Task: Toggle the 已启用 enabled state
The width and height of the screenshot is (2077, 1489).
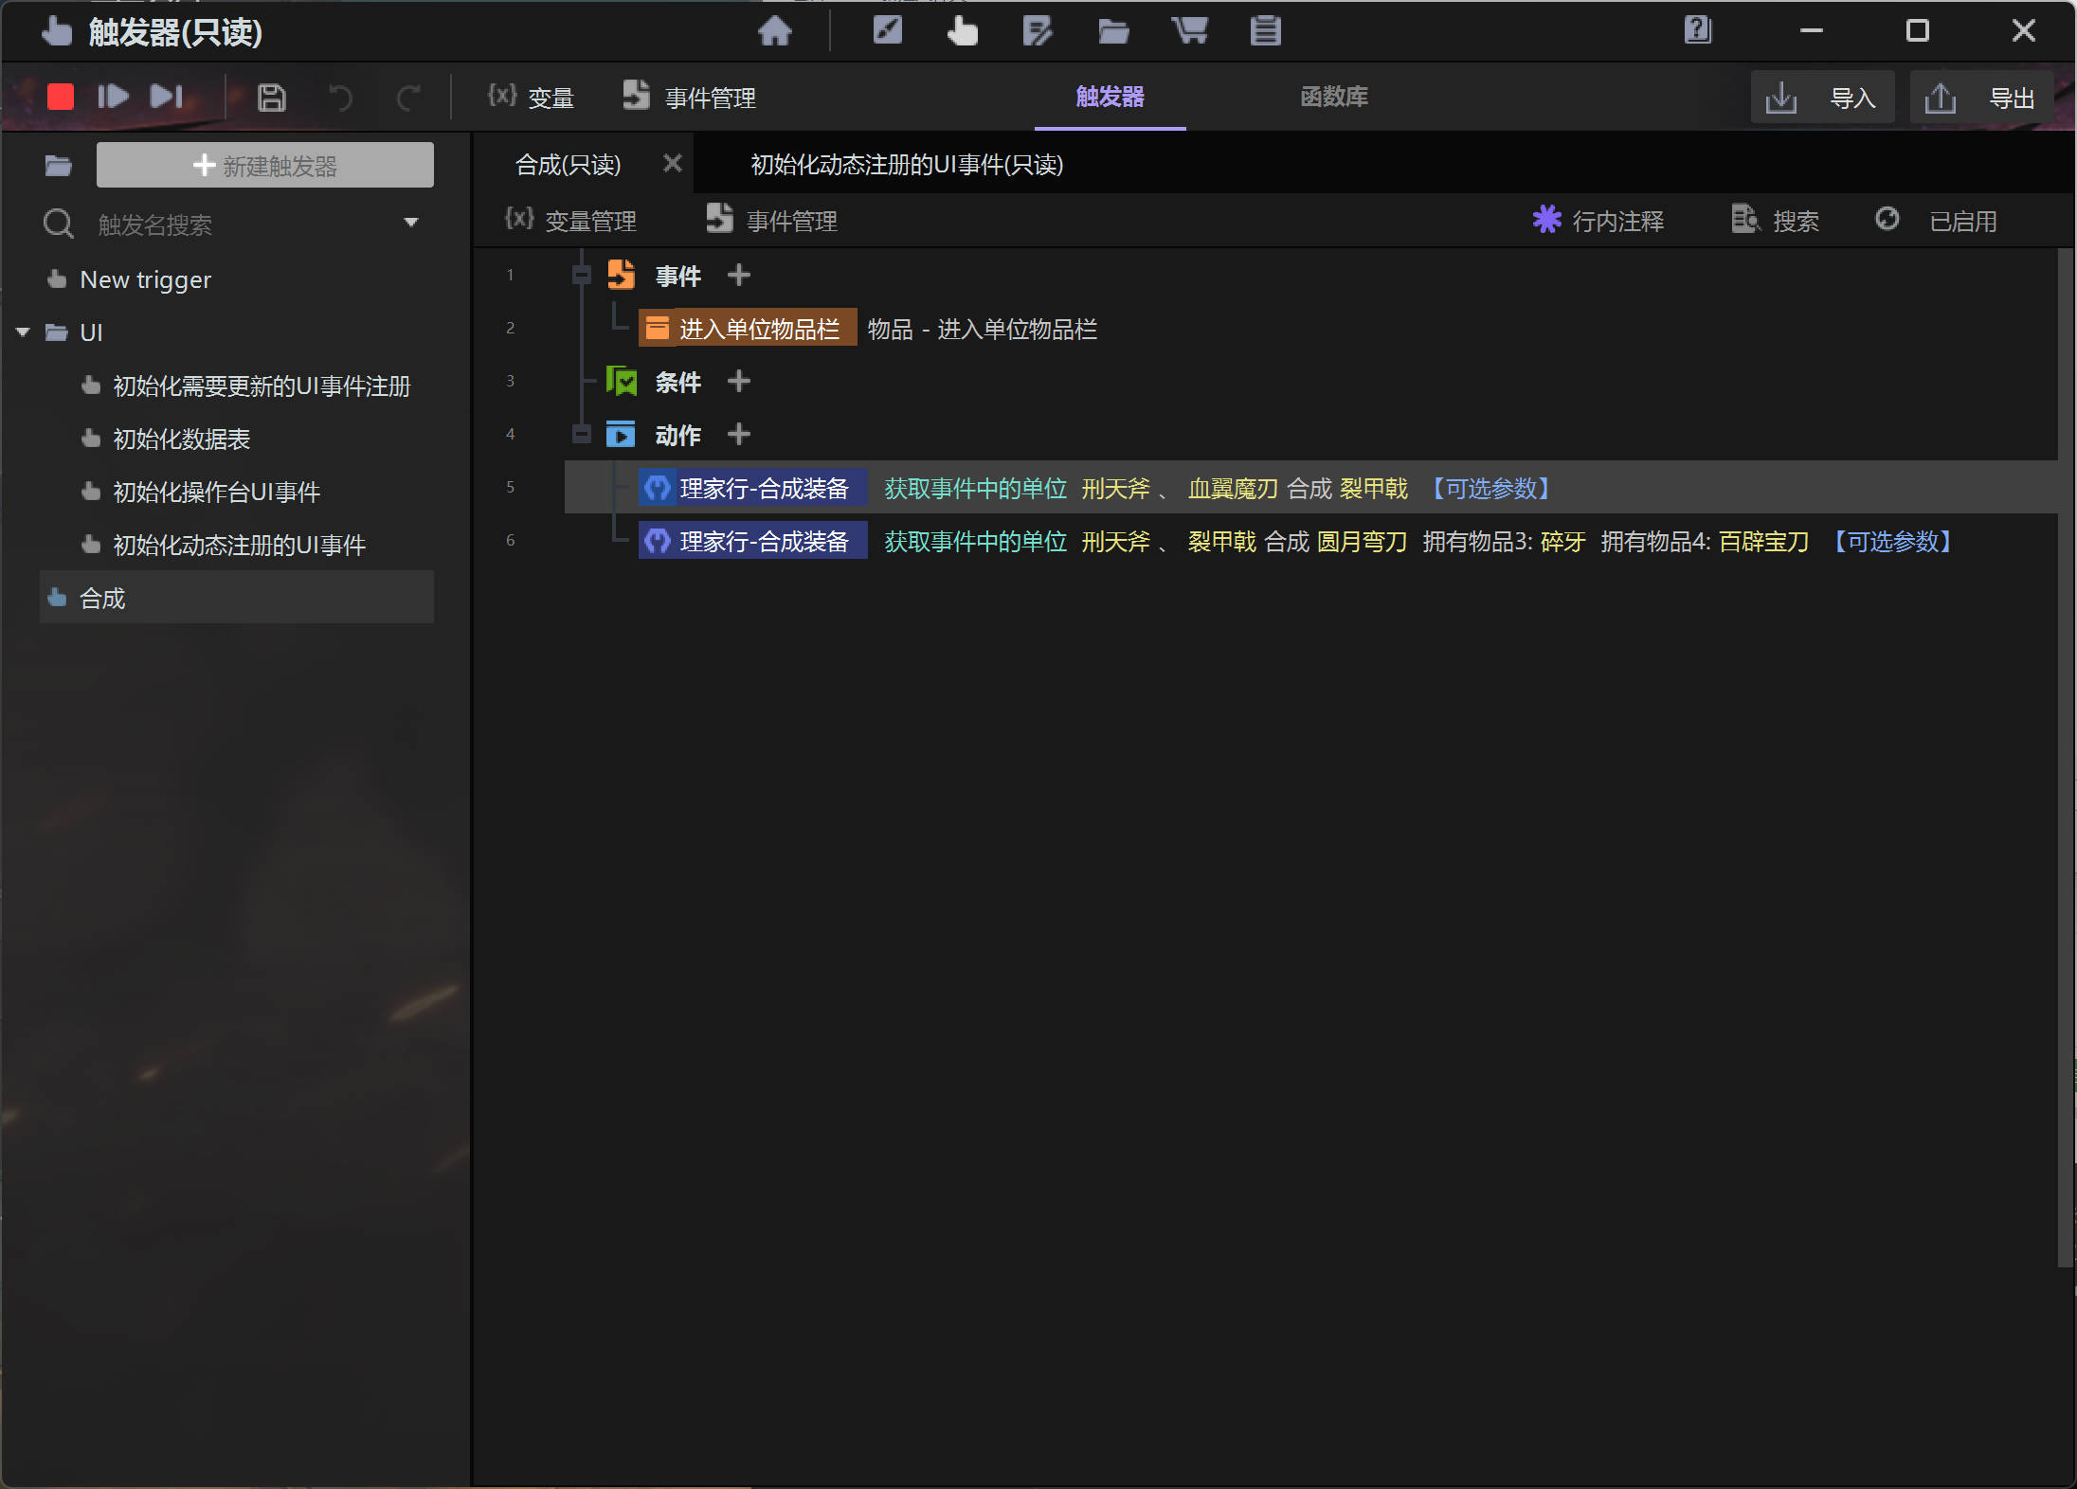Action: click(1936, 220)
